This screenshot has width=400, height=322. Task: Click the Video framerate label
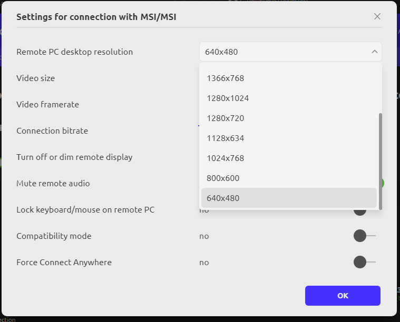[x=47, y=104]
